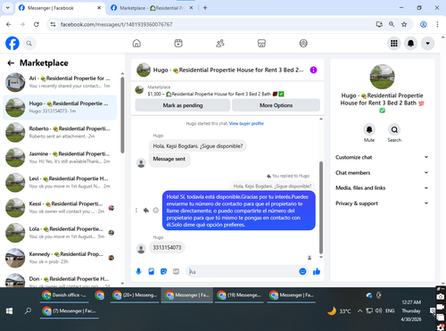
Task: Open Danish office taskbar window
Action: coord(64,295)
